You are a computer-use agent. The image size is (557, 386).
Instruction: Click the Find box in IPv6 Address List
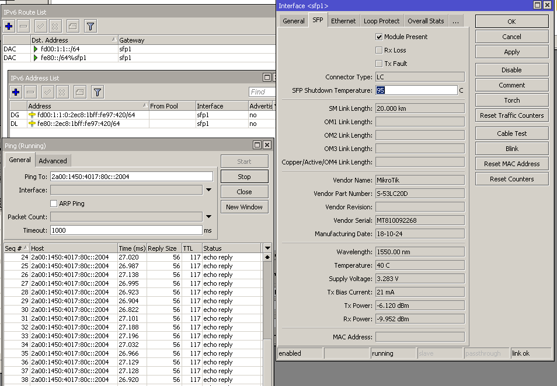(263, 92)
